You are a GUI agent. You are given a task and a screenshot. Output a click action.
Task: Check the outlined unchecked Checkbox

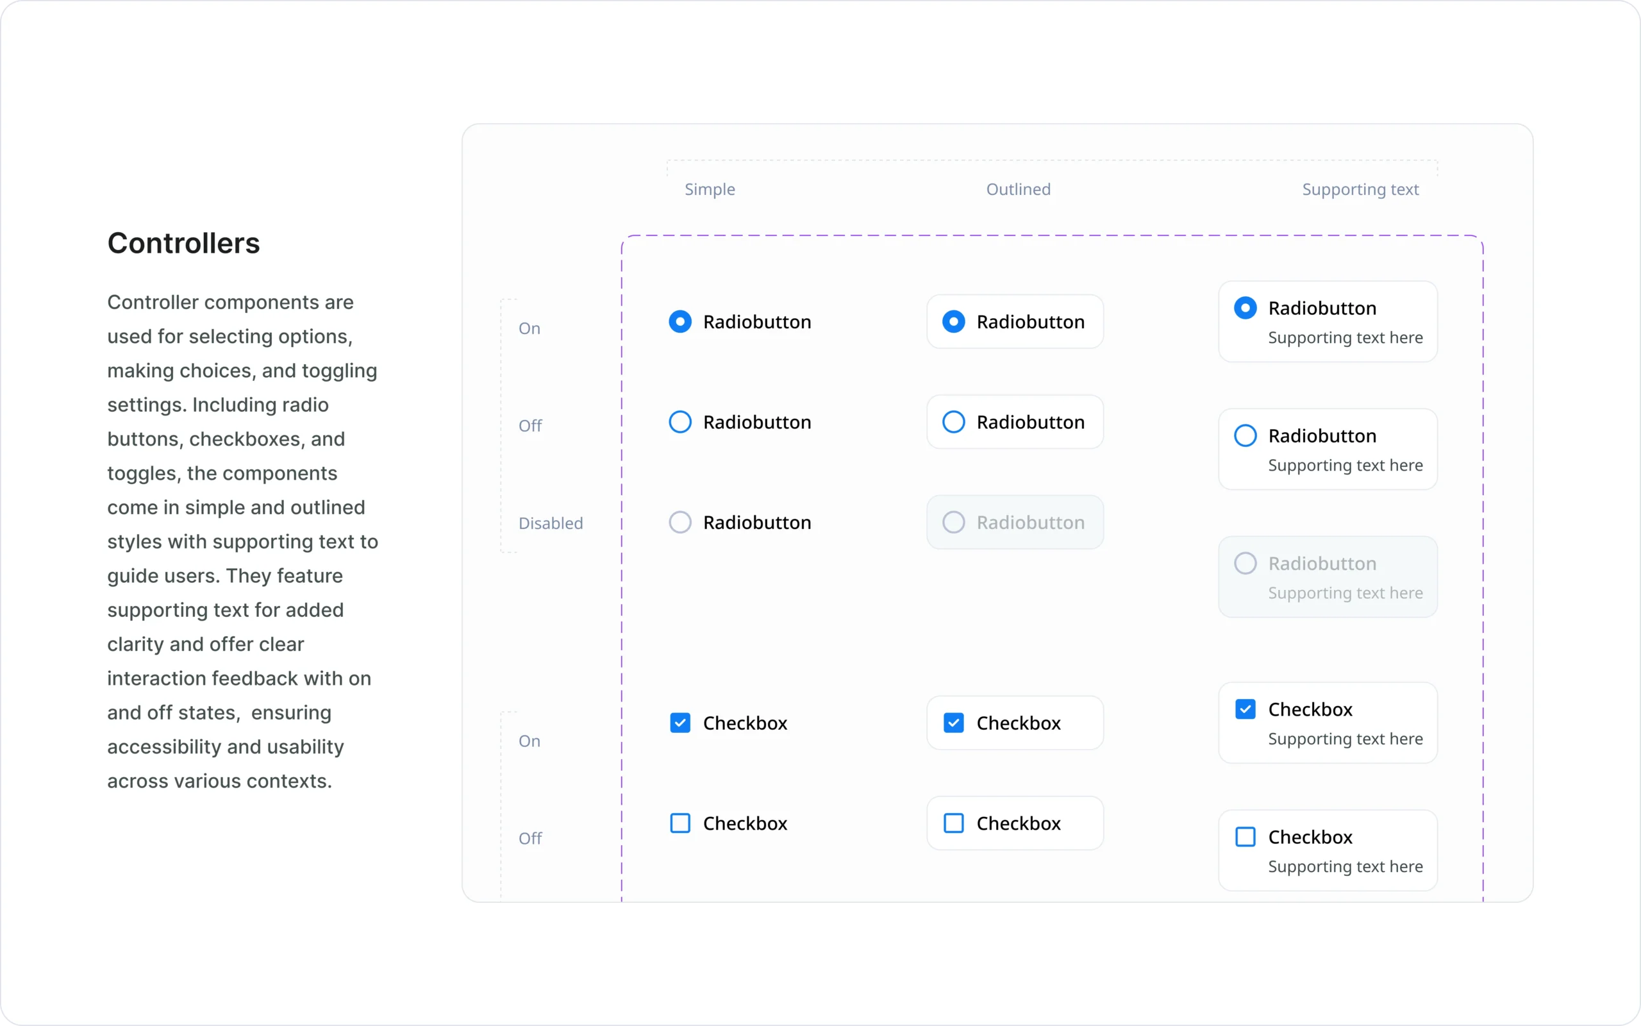(954, 823)
